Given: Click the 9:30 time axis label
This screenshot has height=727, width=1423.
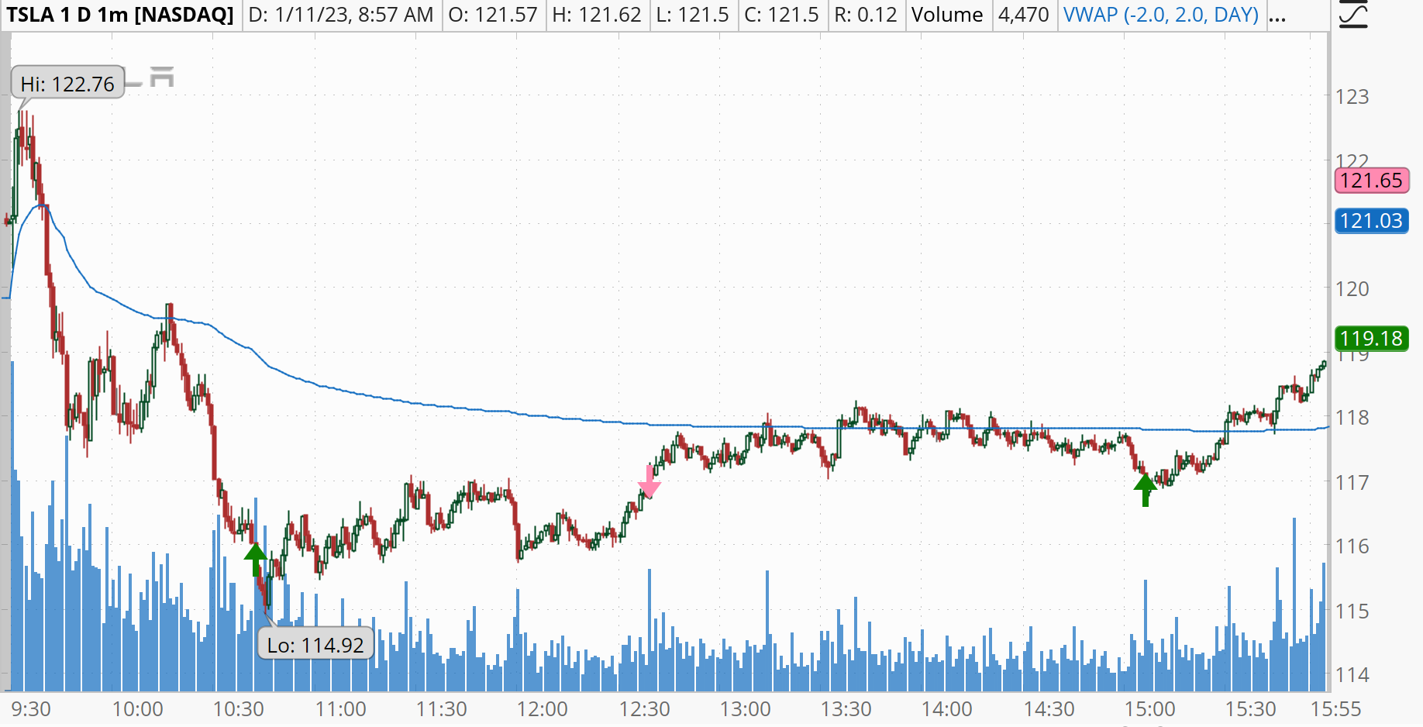Looking at the screenshot, I should (31, 709).
